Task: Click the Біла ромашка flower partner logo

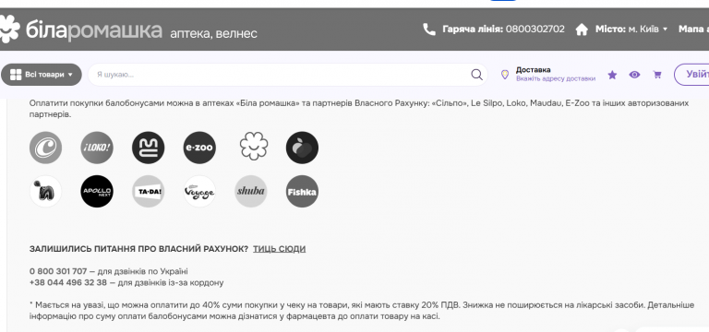Action: tap(254, 147)
